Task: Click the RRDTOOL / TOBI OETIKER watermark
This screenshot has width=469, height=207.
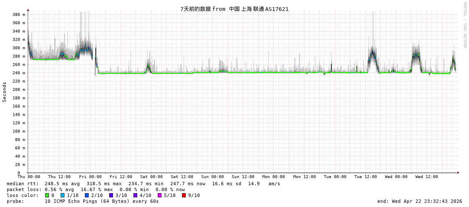Action: click(464, 25)
